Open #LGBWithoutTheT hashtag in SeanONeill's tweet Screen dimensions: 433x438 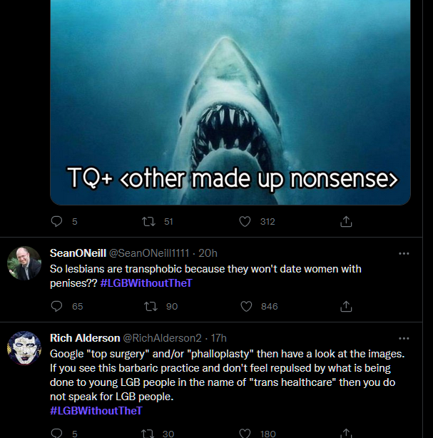point(146,283)
